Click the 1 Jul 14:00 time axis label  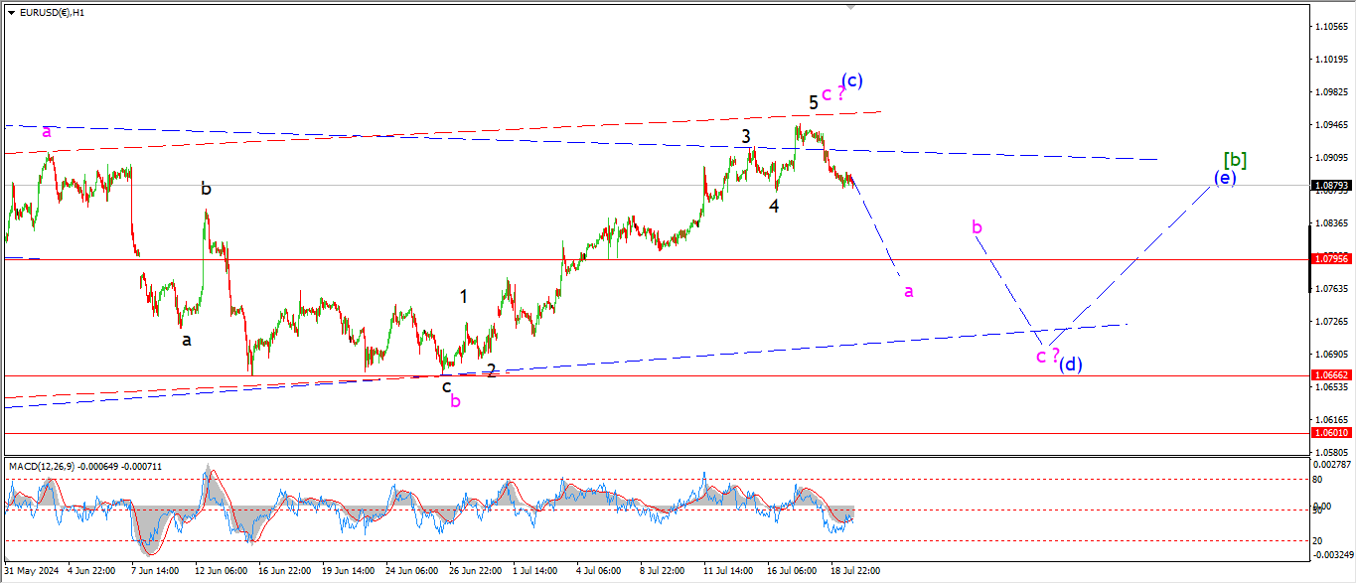point(535,571)
